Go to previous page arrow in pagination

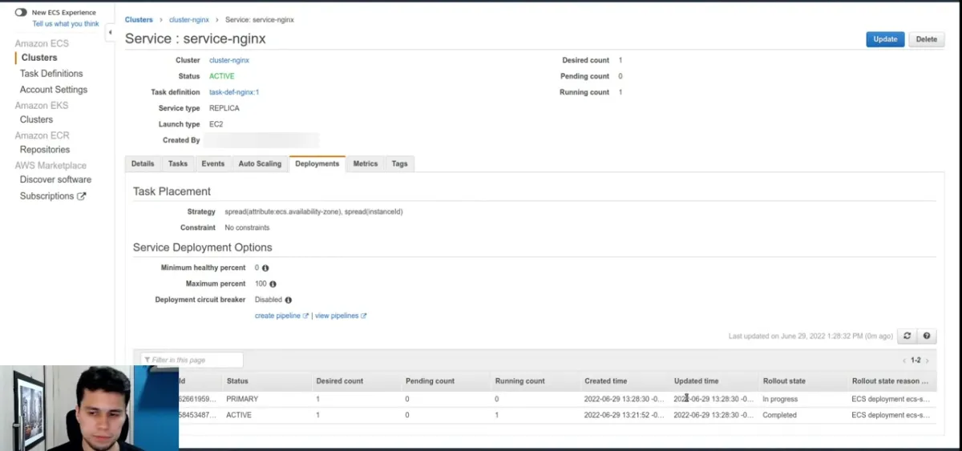pos(904,361)
